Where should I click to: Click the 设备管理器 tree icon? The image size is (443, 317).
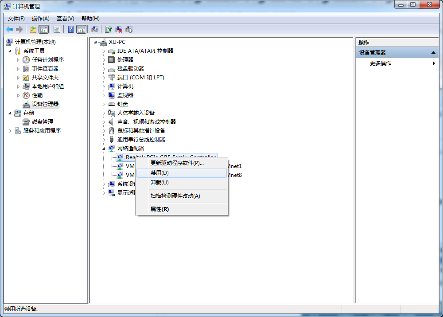click(26, 104)
